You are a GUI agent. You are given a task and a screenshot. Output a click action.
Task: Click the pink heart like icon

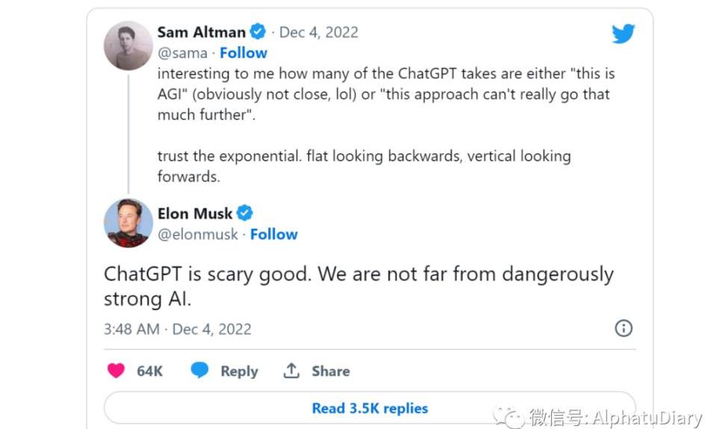[x=116, y=371]
